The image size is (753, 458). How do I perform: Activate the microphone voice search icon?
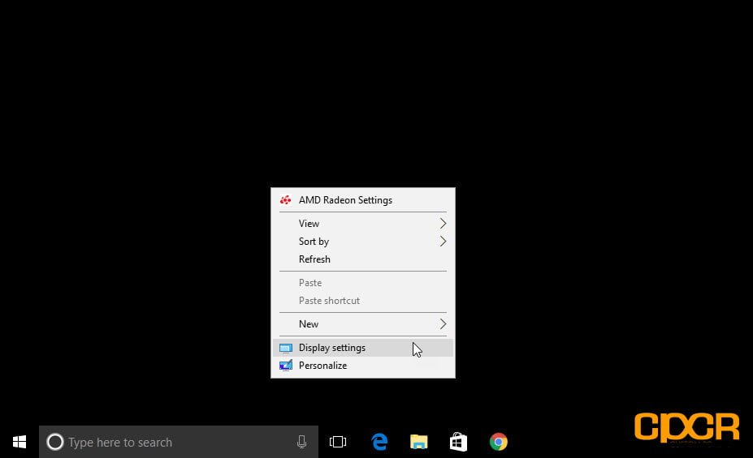(x=301, y=442)
